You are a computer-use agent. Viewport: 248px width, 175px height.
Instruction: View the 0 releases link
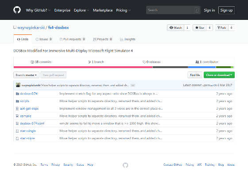point(151,62)
